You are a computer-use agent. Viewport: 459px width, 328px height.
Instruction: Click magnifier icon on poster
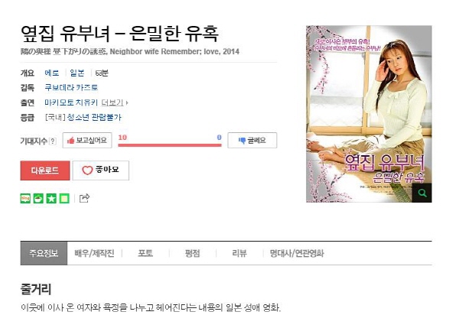pyautogui.click(x=422, y=193)
